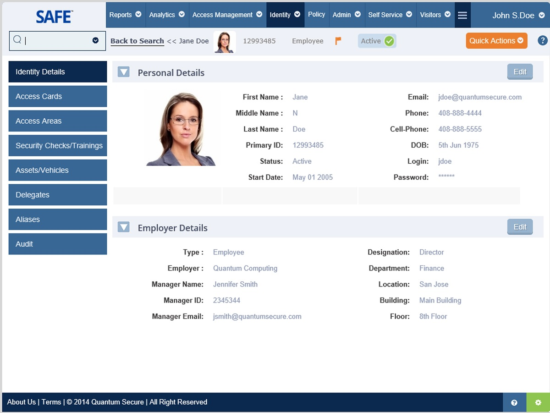Edit the Employer Details section
Image resolution: width=550 pixels, height=413 pixels.
point(519,226)
